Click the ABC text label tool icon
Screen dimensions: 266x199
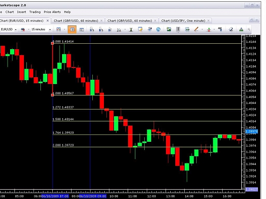click(x=220, y=29)
